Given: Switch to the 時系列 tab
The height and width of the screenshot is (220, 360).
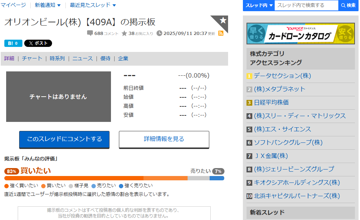Looking at the screenshot, I should click(x=57, y=58).
